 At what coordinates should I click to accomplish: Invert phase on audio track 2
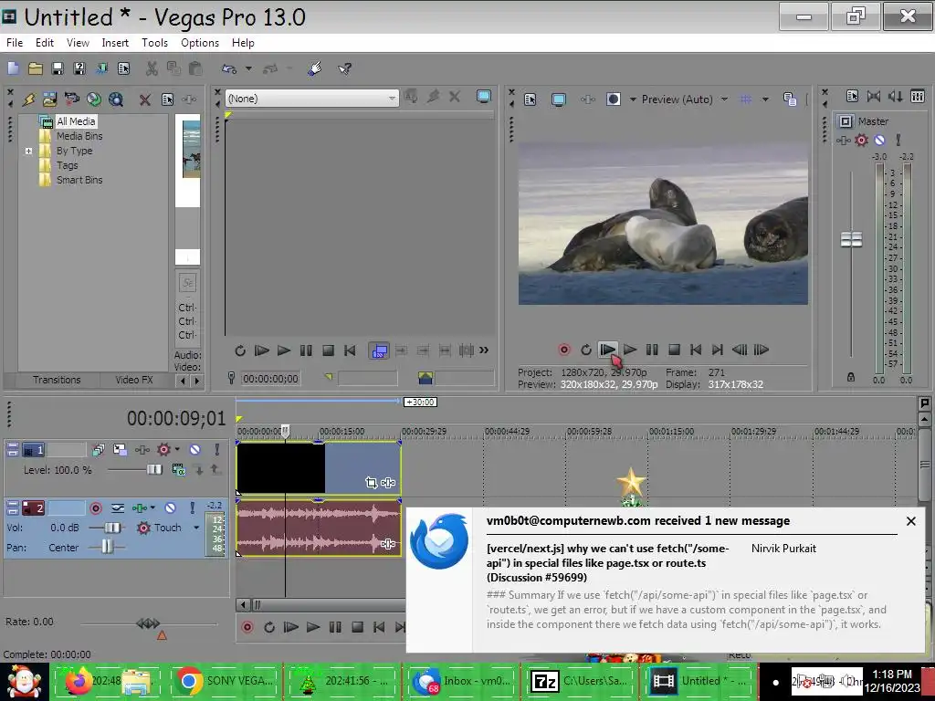click(118, 507)
